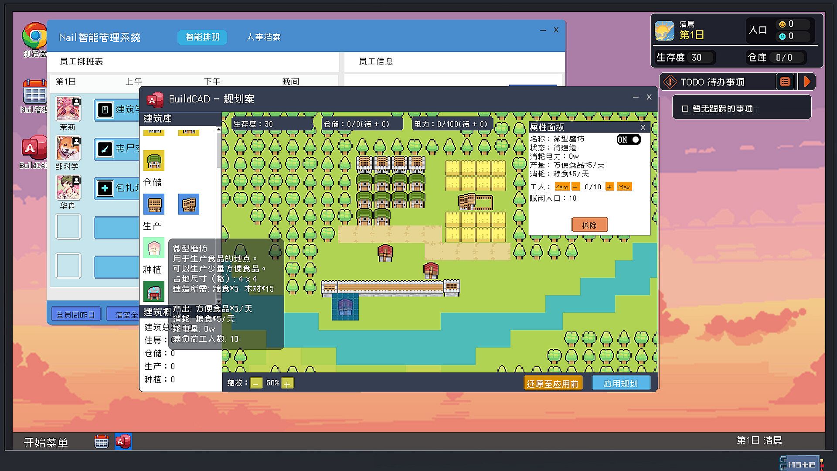Switch to the 人事档案 tab
The width and height of the screenshot is (837, 471).
pos(263,37)
